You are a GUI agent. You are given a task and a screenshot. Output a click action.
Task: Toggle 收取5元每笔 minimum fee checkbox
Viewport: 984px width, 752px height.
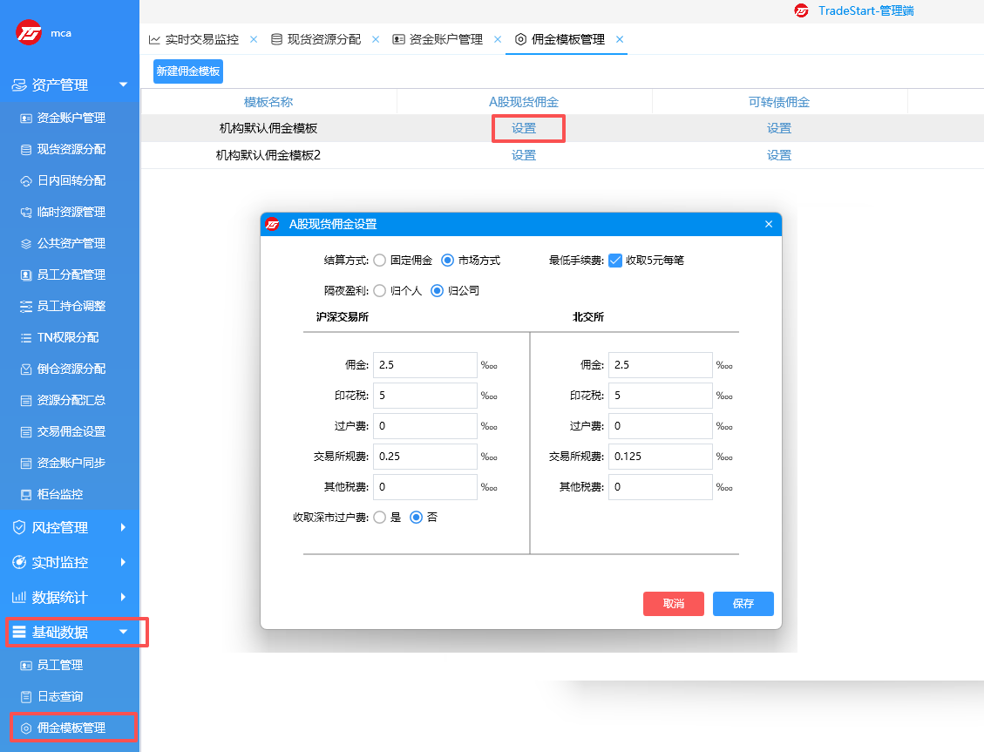point(615,261)
